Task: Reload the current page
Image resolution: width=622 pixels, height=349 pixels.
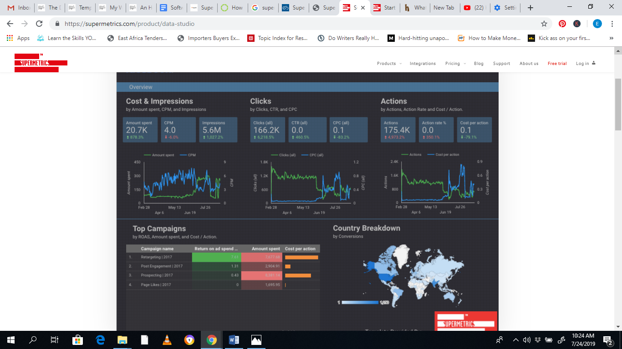Action: click(x=39, y=24)
